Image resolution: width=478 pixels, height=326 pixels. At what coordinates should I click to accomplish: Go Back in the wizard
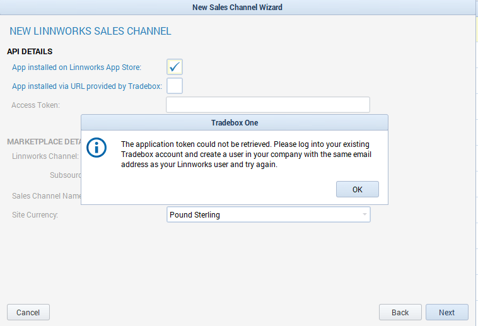pyautogui.click(x=400, y=312)
